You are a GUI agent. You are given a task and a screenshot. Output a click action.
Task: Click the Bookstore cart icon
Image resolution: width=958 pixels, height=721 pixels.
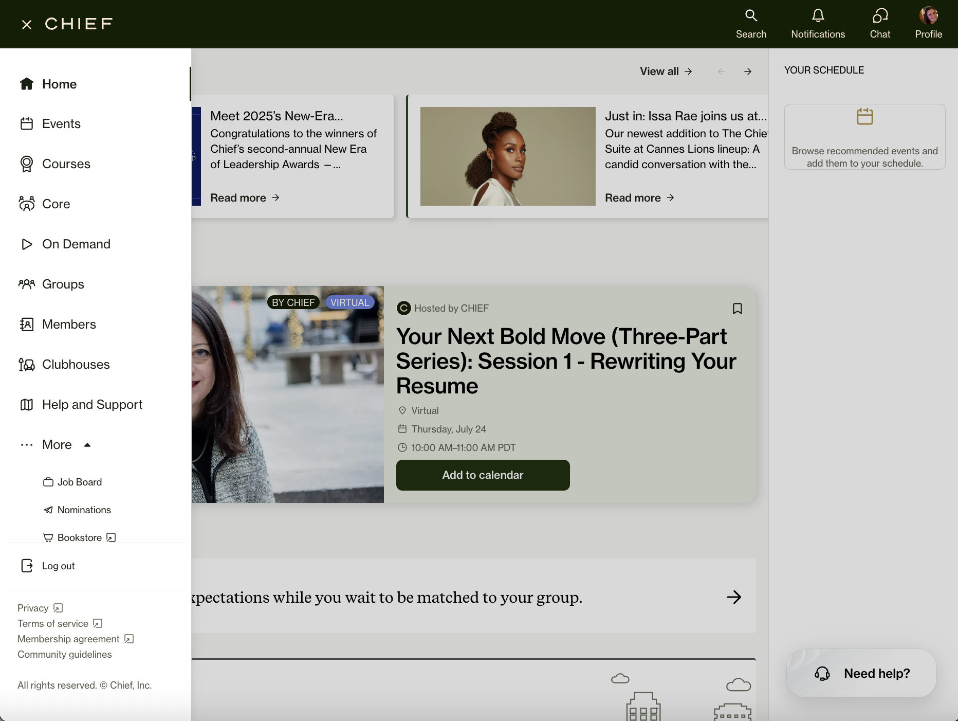tap(48, 537)
